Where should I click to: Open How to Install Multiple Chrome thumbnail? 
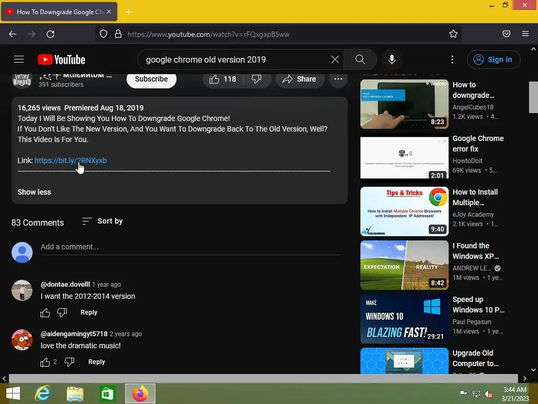pos(404,211)
